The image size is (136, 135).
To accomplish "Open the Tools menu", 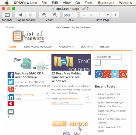I will [x=89, y=3].
